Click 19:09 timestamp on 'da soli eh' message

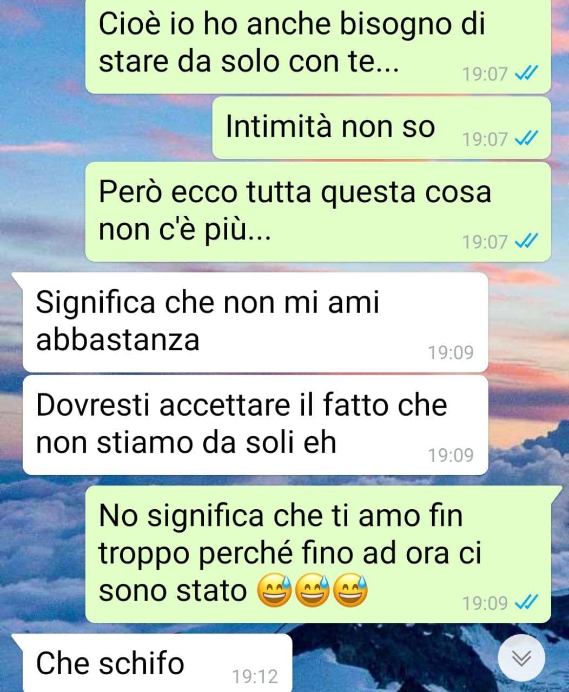click(x=451, y=456)
